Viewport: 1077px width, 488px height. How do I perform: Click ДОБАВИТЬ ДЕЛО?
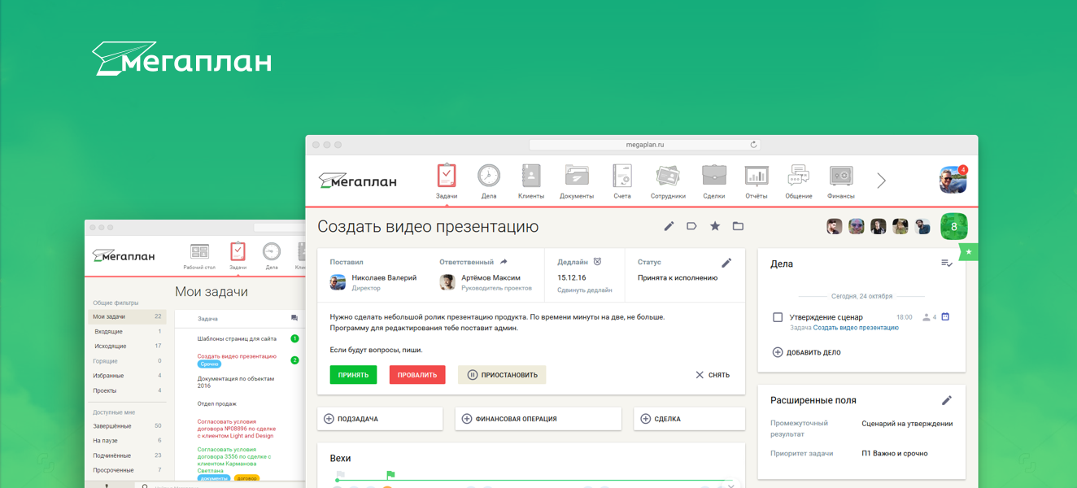(x=806, y=352)
